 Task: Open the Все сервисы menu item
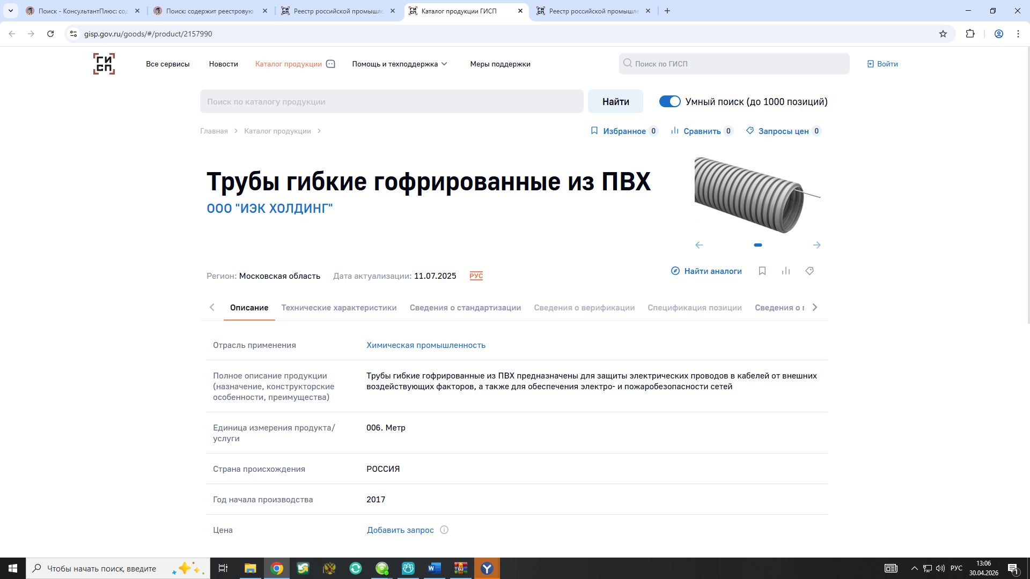click(168, 64)
